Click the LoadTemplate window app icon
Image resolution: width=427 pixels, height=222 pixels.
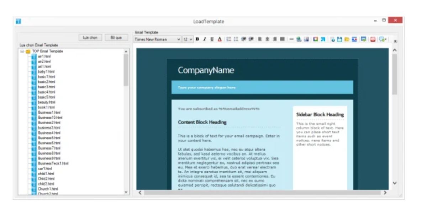point(19,21)
